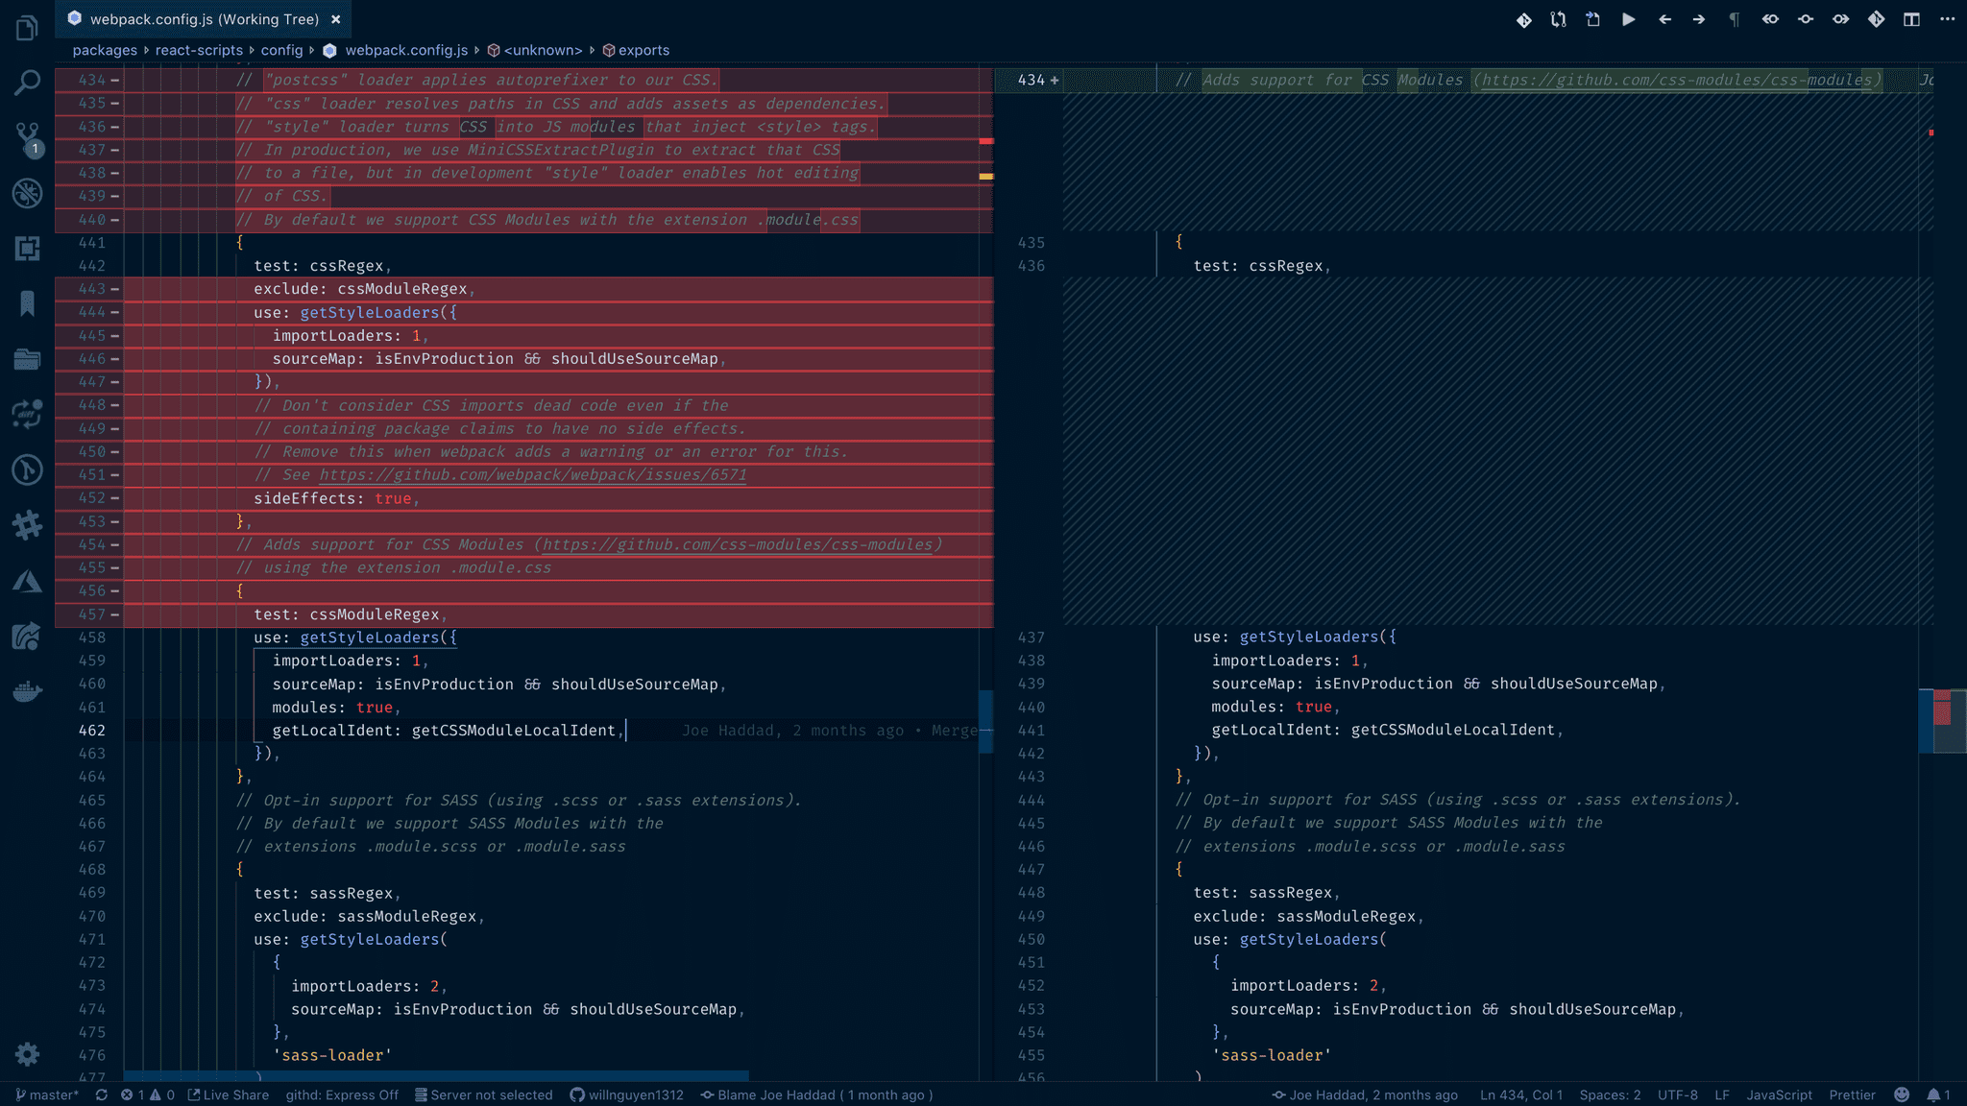Select the webpack.config.js Working Tree tab

coord(204,19)
